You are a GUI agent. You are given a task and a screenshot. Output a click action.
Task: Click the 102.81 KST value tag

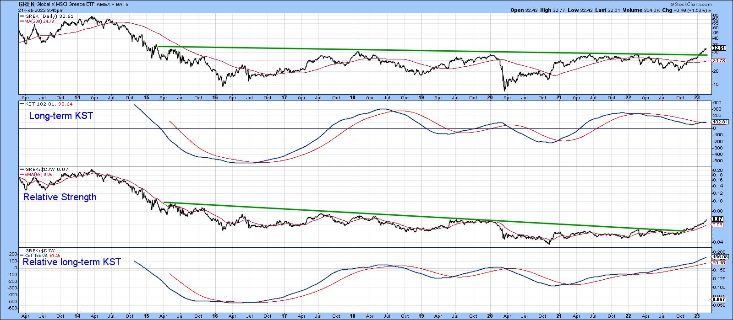(x=719, y=122)
